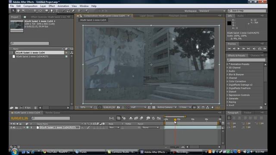The width and height of the screenshot is (276, 155).
Task: Click the Motion Blur enable icon in timeline
Action: [x=141, y=118]
